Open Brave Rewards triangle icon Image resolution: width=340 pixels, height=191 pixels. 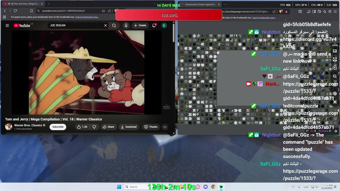coord(286,12)
